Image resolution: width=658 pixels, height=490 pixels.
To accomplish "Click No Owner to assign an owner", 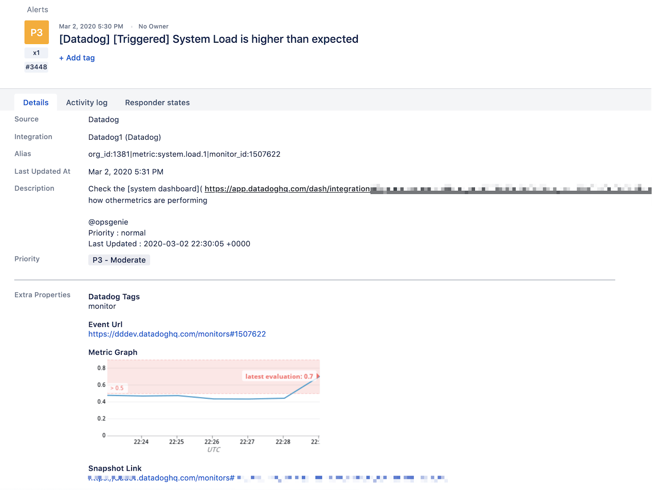I will coord(153,26).
